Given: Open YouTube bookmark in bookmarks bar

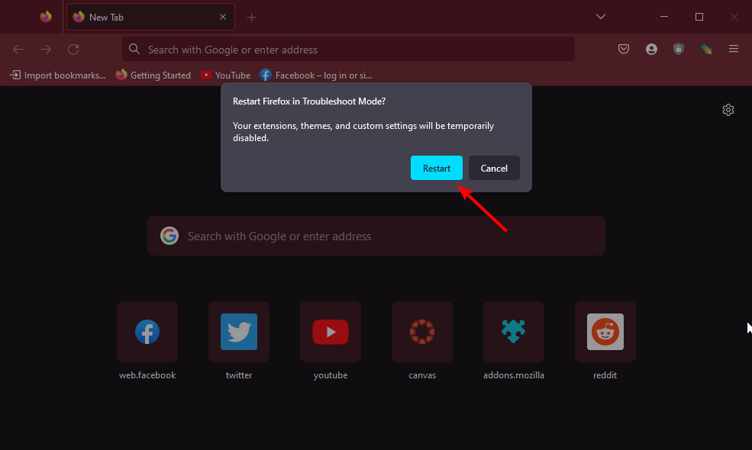Looking at the screenshot, I should pyautogui.click(x=225, y=76).
